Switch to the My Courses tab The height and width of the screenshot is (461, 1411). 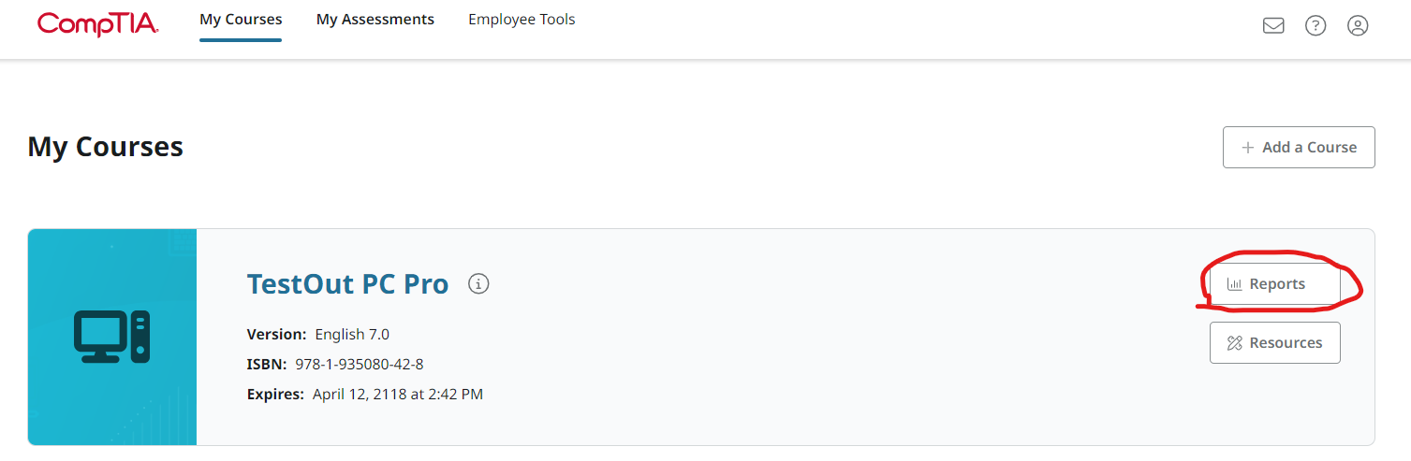tap(241, 20)
